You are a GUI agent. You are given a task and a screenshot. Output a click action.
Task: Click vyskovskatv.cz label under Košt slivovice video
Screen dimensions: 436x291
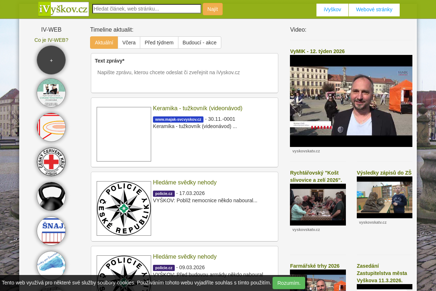[306, 230]
